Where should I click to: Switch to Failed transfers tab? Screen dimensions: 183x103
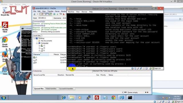point(51,89)
